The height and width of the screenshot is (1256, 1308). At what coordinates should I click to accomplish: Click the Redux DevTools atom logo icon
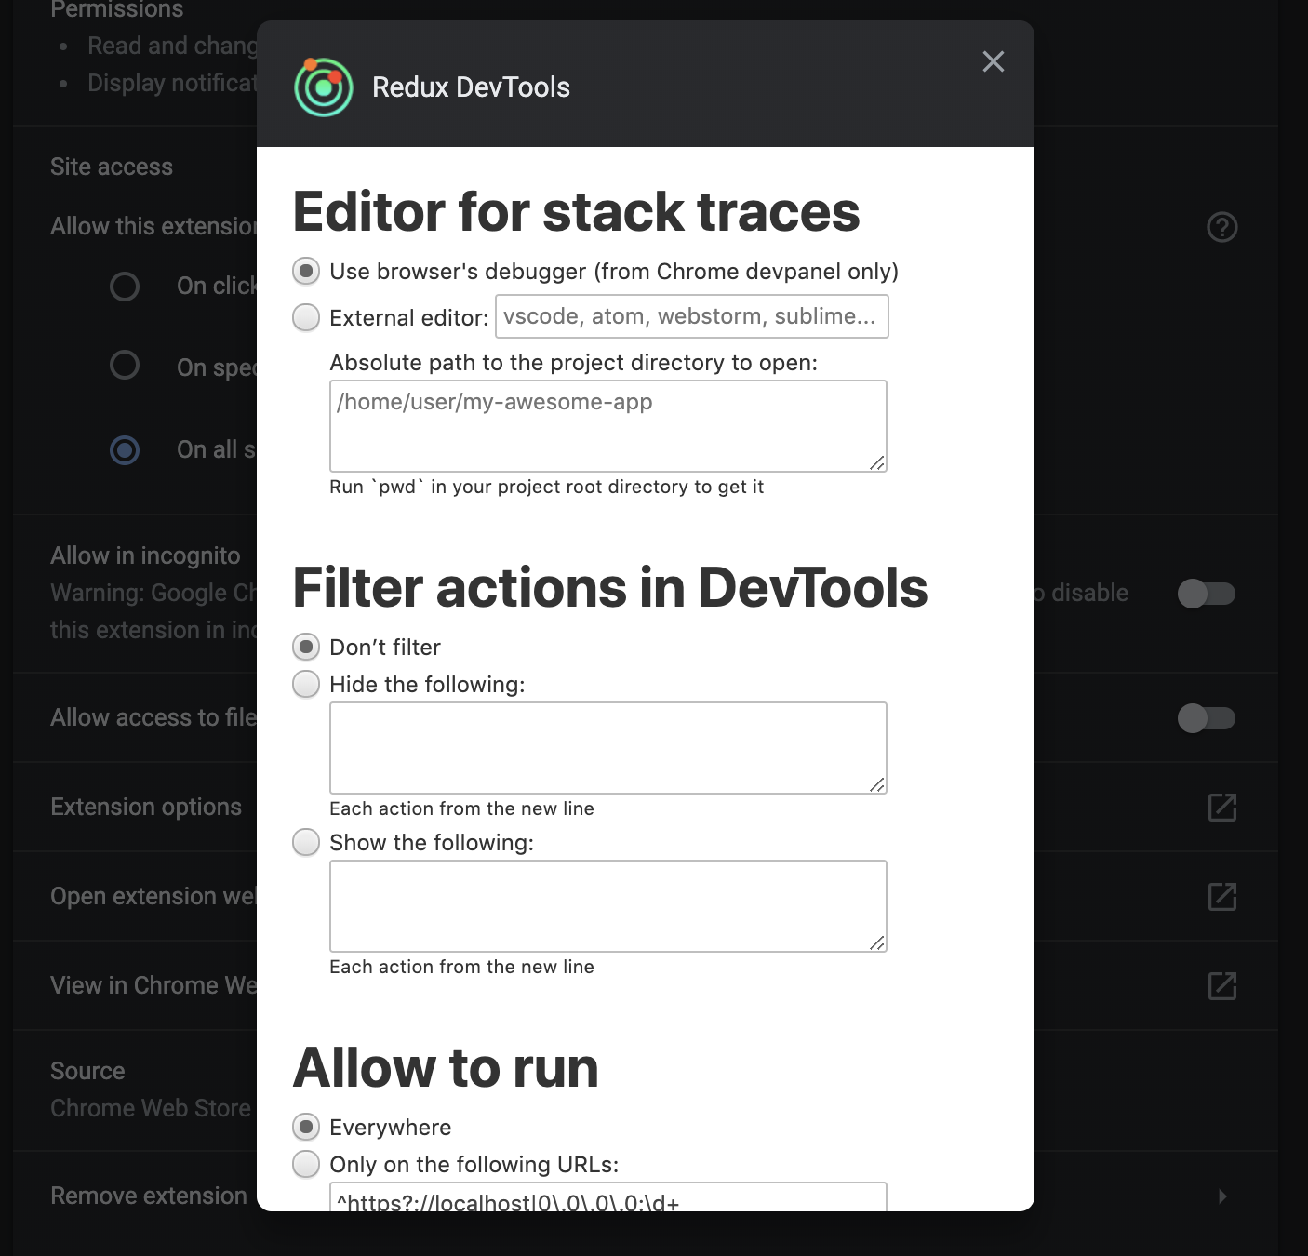322,87
